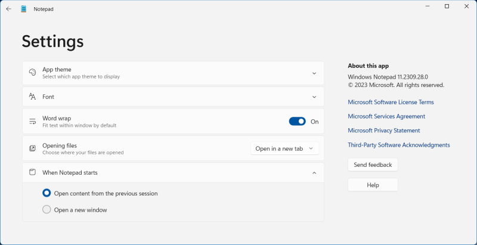This screenshot has height=245, width=477.
Task: Click the When Notepad starts icon
Action: (32, 173)
